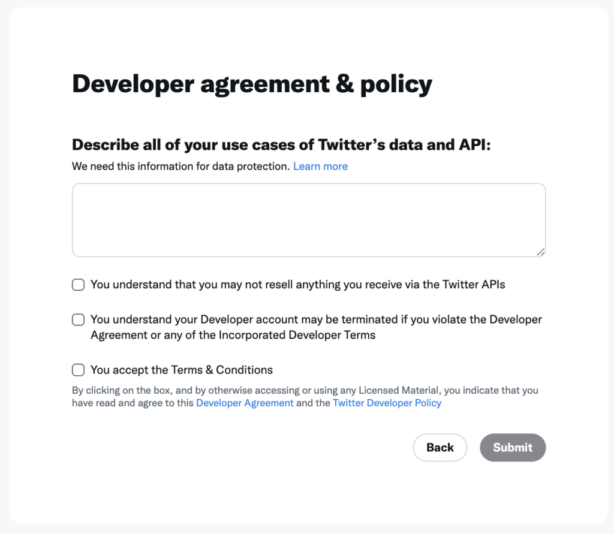Screen dimensions: 614x534
Task: Go back using the Back button
Action: tap(440, 448)
